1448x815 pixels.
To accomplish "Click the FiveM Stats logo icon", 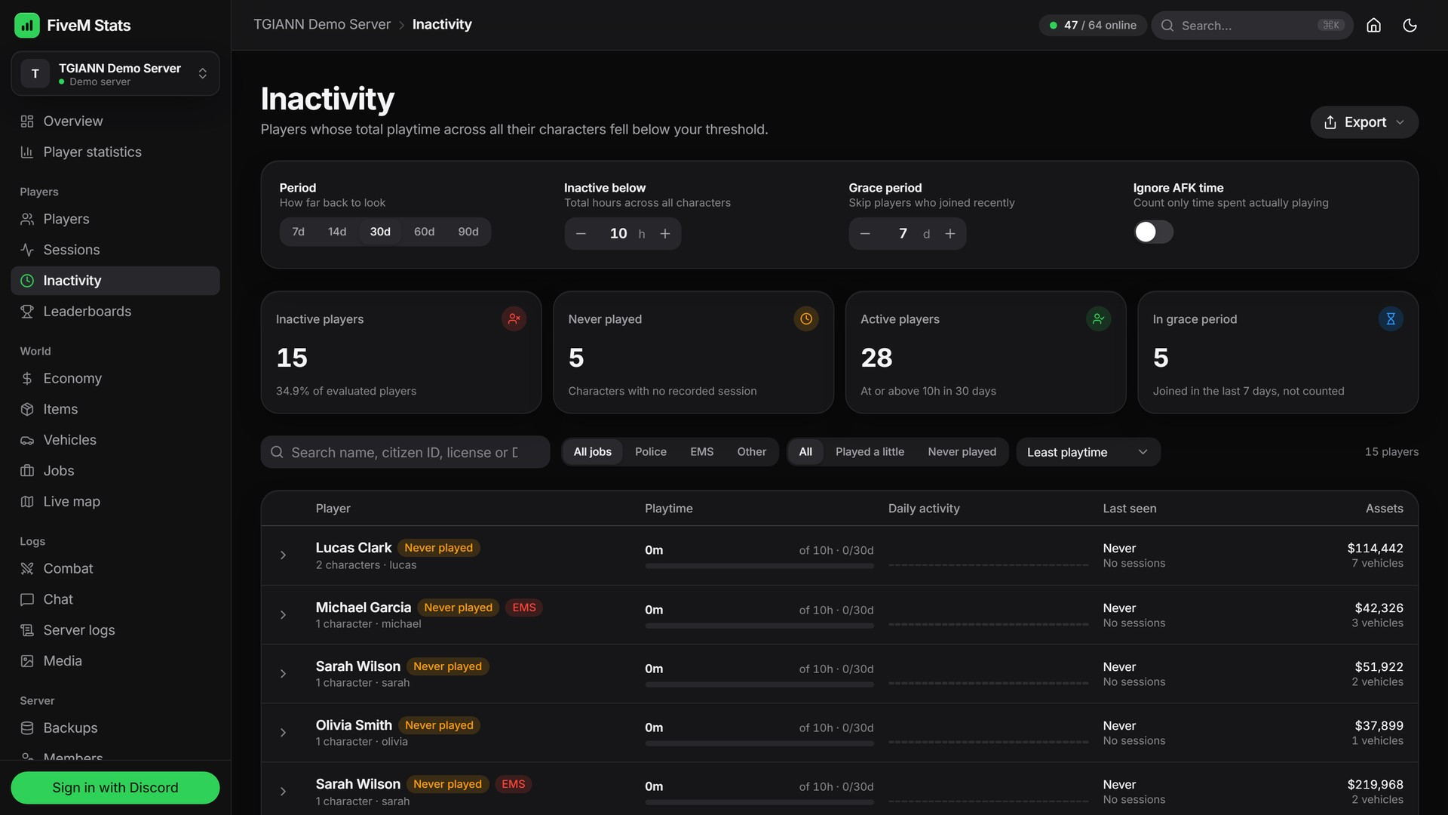I will [x=27, y=25].
